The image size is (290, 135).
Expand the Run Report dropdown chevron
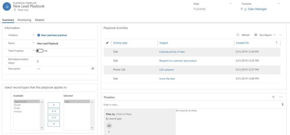tap(274, 35)
